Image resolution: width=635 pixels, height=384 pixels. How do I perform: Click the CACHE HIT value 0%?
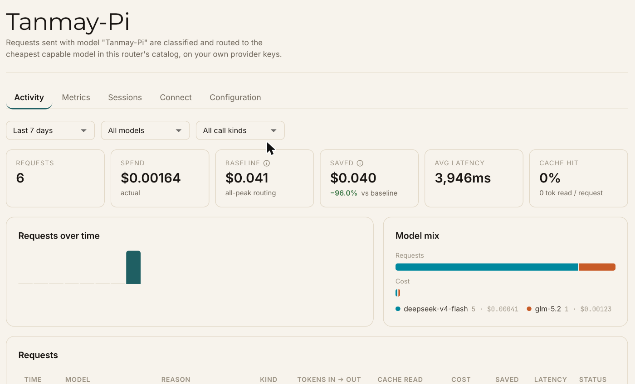pyautogui.click(x=550, y=178)
